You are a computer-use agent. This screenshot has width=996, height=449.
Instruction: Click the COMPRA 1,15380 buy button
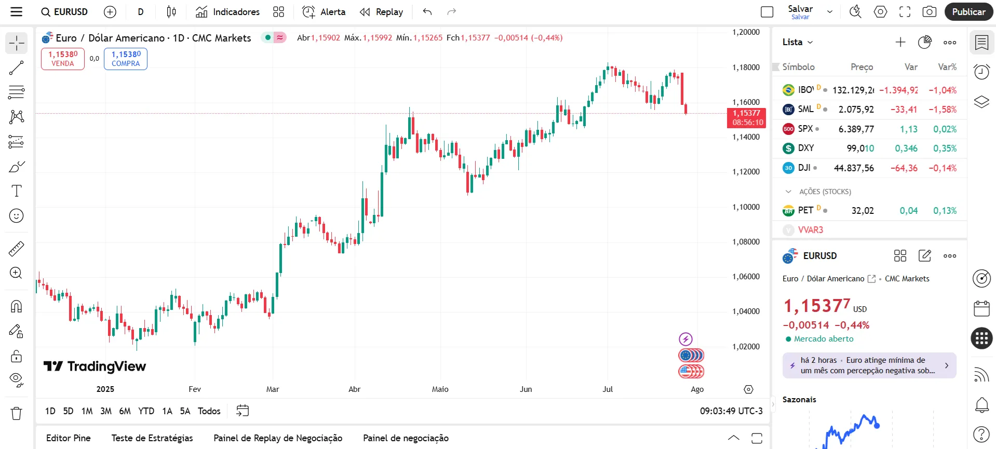pos(126,59)
